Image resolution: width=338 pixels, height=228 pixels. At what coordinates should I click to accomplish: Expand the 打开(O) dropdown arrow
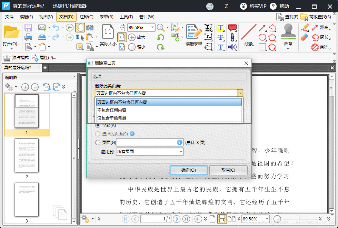(x=11, y=49)
